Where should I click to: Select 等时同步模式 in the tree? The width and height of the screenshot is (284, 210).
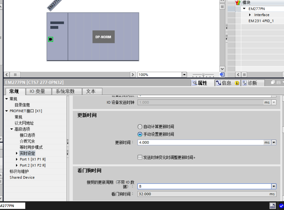(31, 147)
